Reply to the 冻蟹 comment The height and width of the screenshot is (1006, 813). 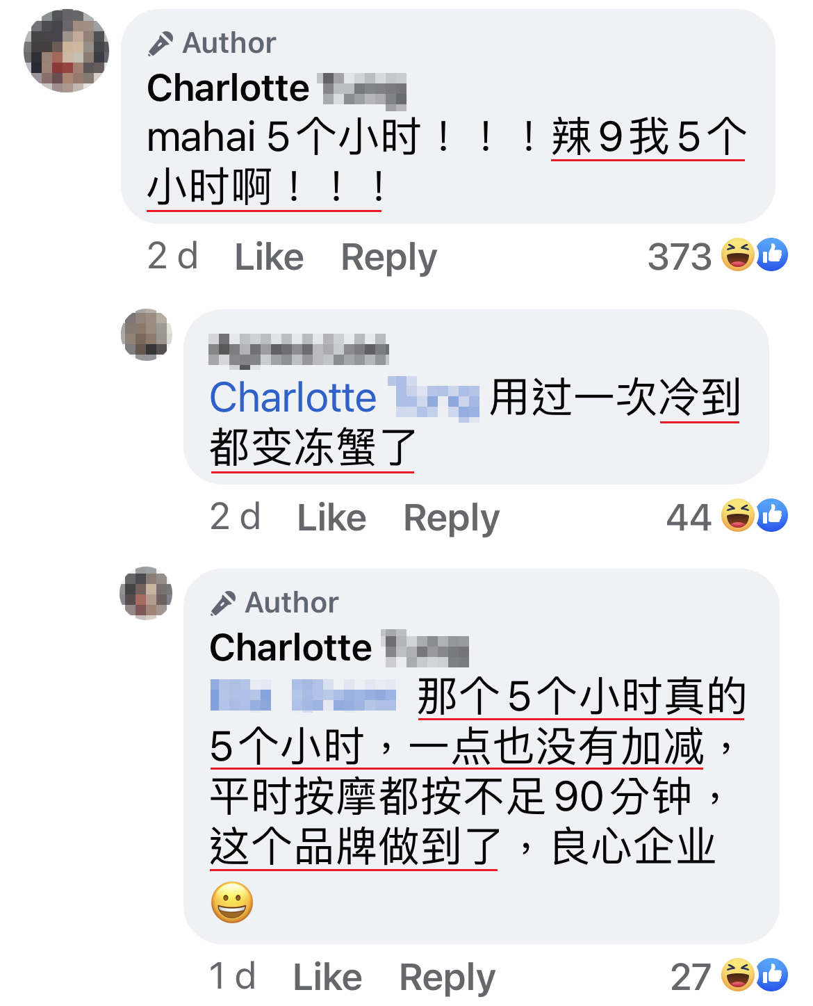tap(452, 519)
